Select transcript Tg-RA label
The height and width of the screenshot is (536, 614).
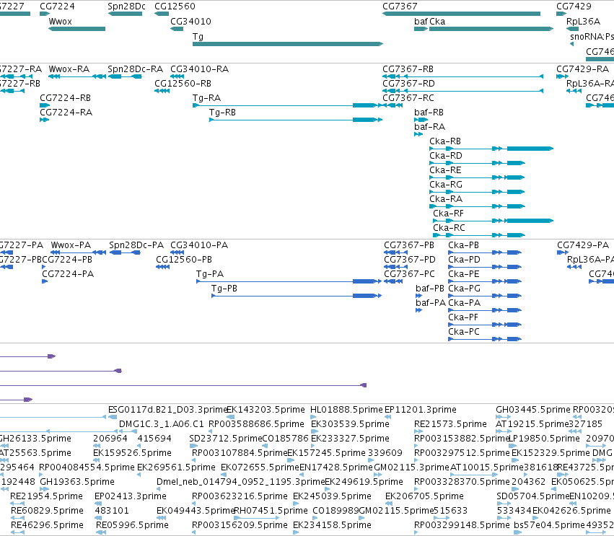pos(207,98)
